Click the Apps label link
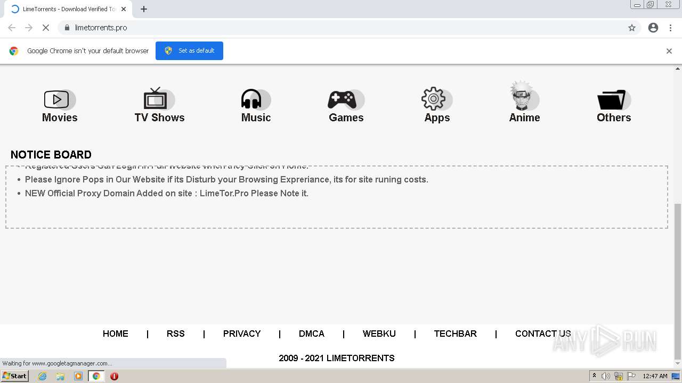 437,118
